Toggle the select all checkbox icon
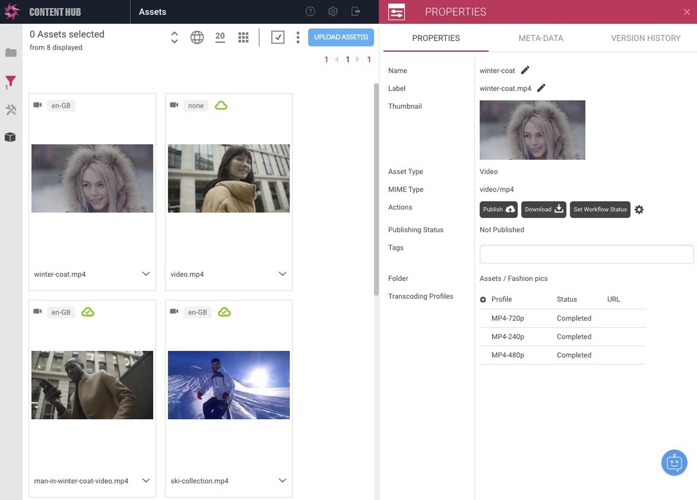Image resolution: width=697 pixels, height=500 pixels. [278, 37]
